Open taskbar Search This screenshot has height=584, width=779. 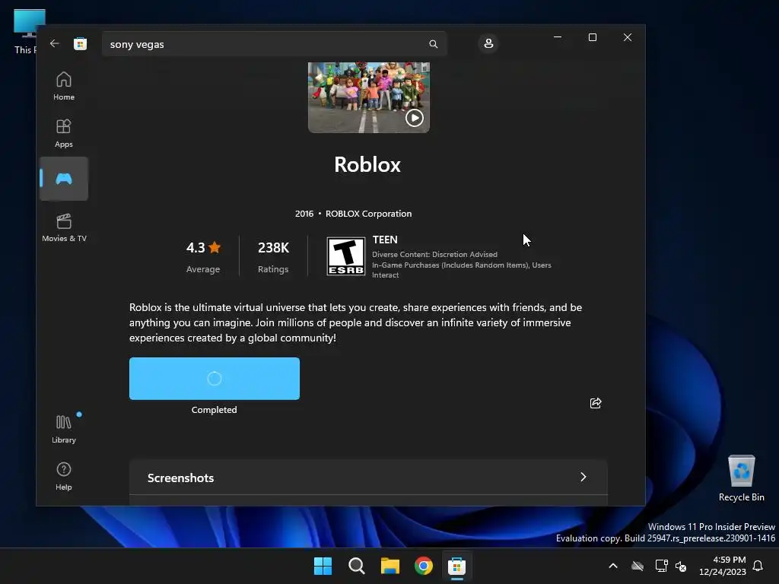tap(356, 566)
